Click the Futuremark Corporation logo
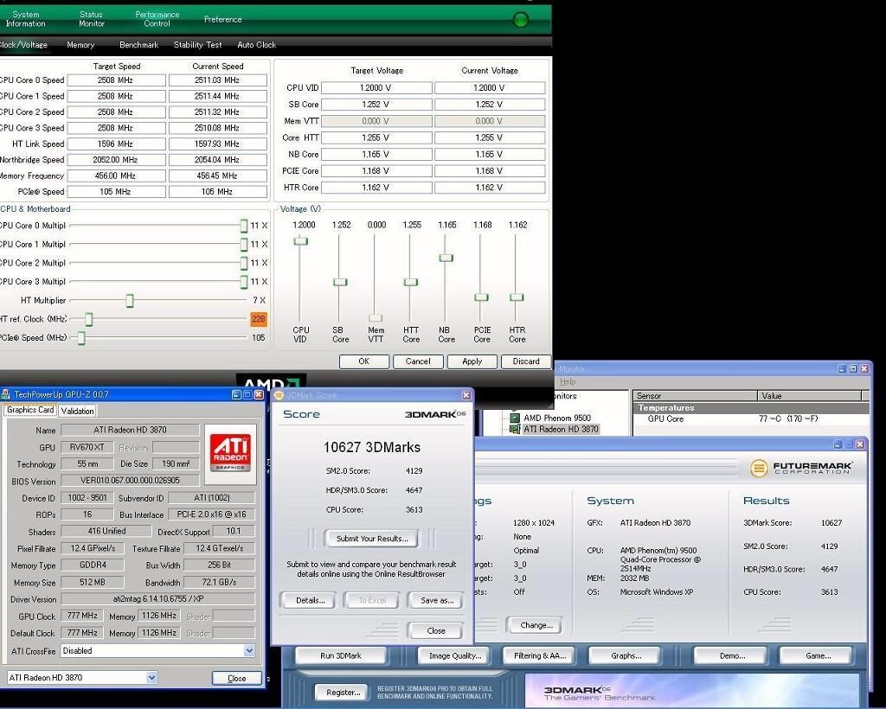Viewport: 886px width, 709px height. (800, 468)
